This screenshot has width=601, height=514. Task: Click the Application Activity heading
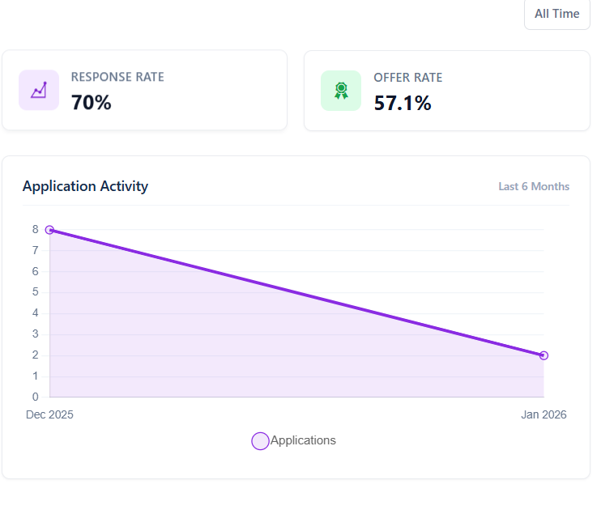pos(85,186)
